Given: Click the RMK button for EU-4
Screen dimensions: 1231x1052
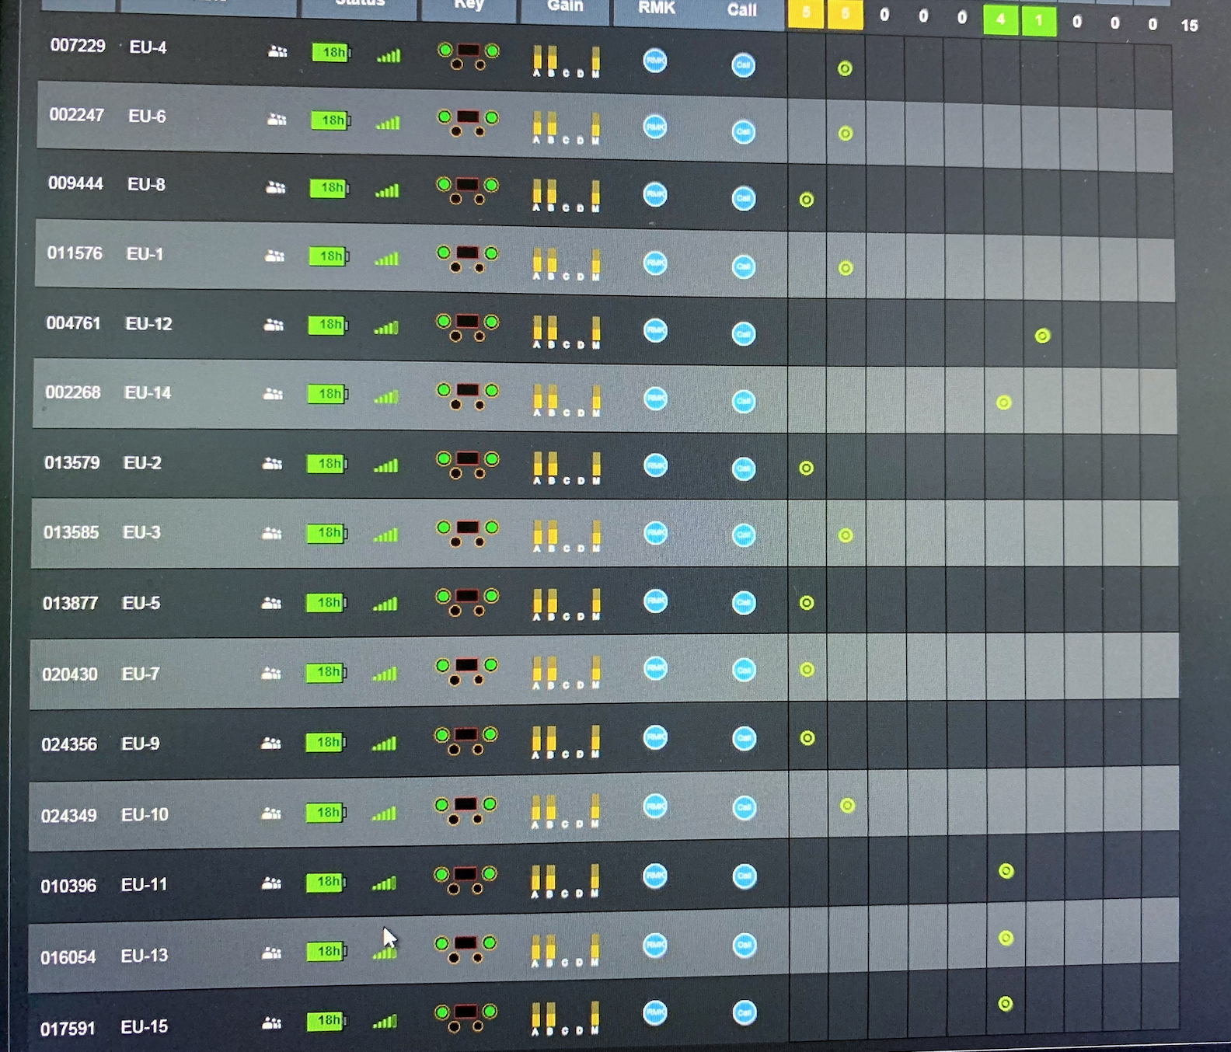Looking at the screenshot, I should (655, 61).
